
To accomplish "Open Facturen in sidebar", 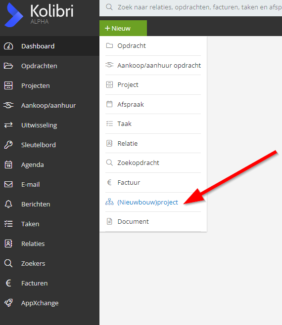I will pos(49,283).
